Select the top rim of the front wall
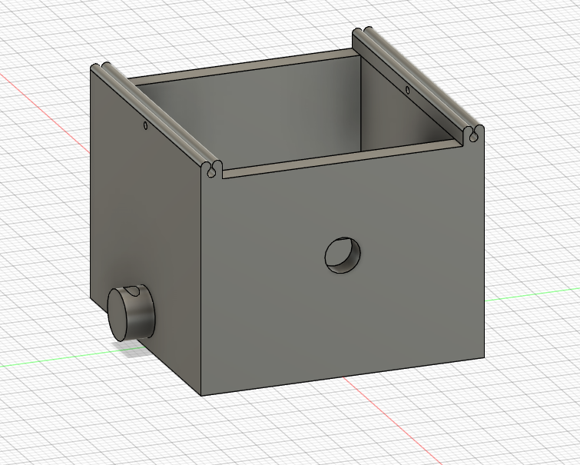 pos(342,159)
